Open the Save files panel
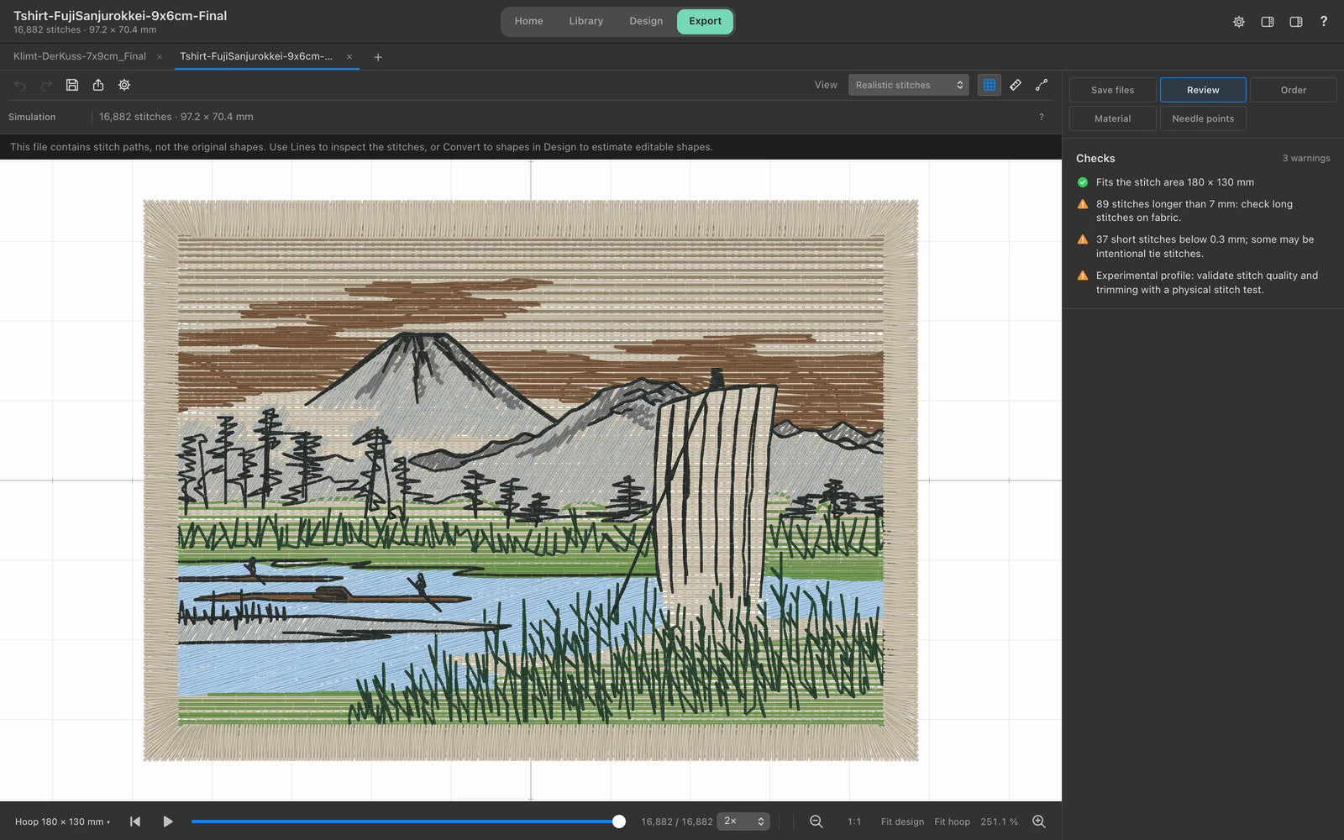 (1112, 90)
